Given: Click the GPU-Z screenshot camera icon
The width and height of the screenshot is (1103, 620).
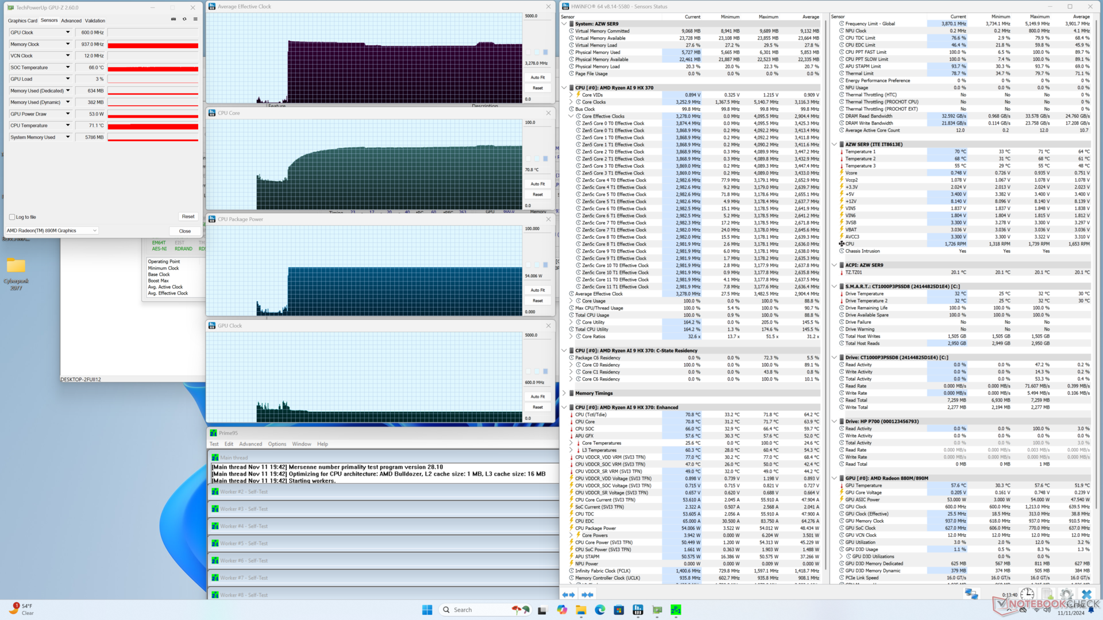Looking at the screenshot, I should (173, 19).
